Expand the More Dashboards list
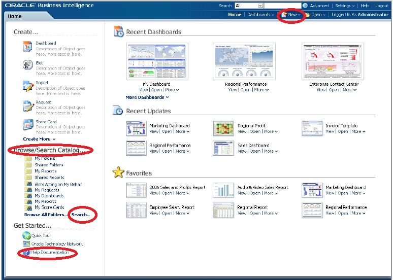 click(x=147, y=97)
